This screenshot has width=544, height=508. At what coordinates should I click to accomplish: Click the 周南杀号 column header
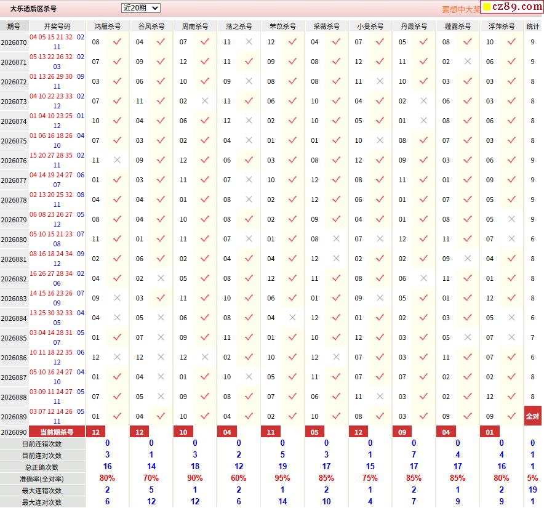tap(195, 26)
